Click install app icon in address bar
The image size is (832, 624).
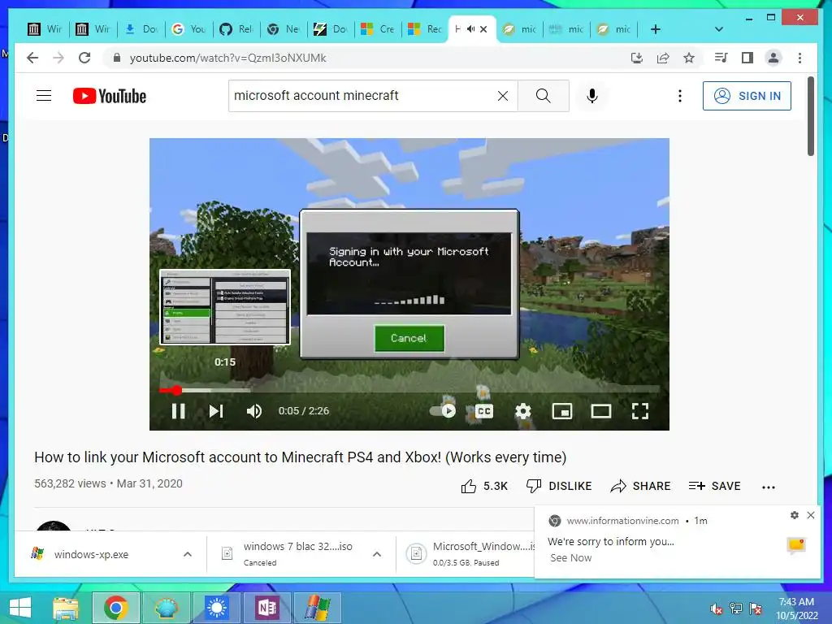click(637, 58)
